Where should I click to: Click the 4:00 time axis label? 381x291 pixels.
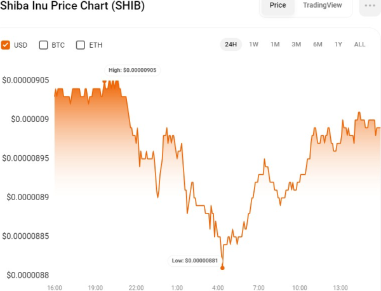218,287
